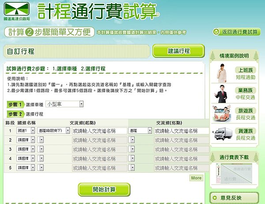Click the 上班族 commuter person icon
The image size is (265, 204).
[x=222, y=73]
